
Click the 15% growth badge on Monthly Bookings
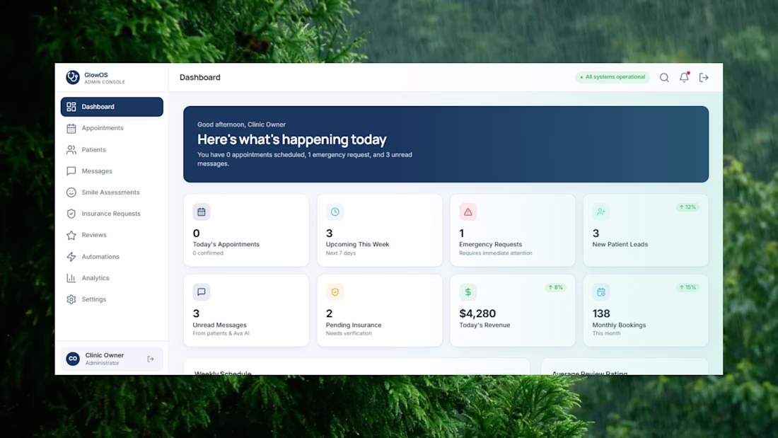point(687,287)
